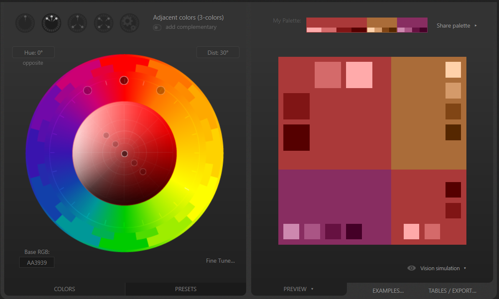The height and width of the screenshot is (299, 499).
Task: Click the Fine Tune link
Action: (220, 261)
